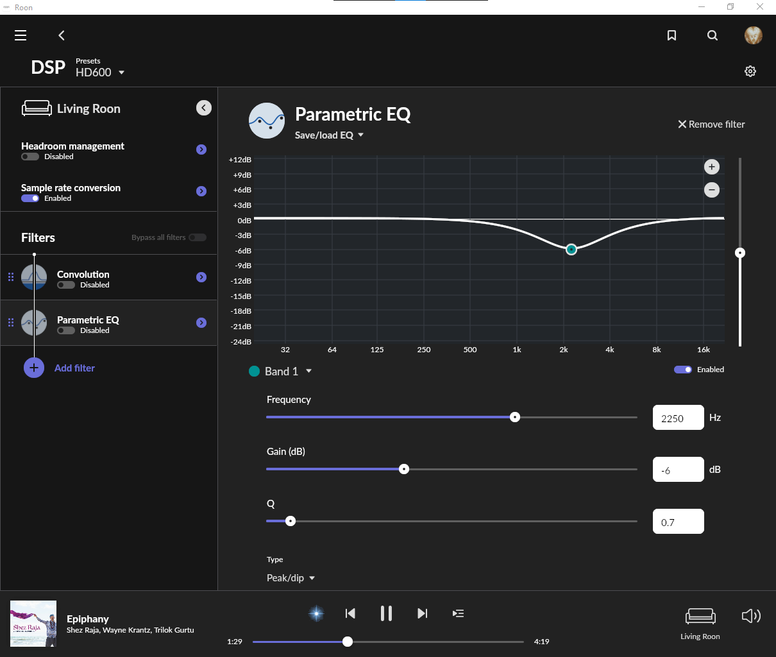The height and width of the screenshot is (657, 776).
Task: Click the Living Roon zone icon in playback bar
Action: 700,616
